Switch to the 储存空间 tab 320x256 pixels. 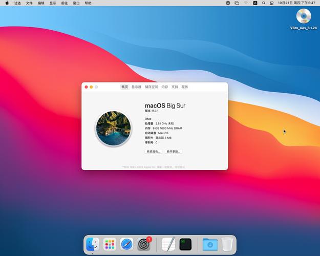pyautogui.click(x=151, y=87)
